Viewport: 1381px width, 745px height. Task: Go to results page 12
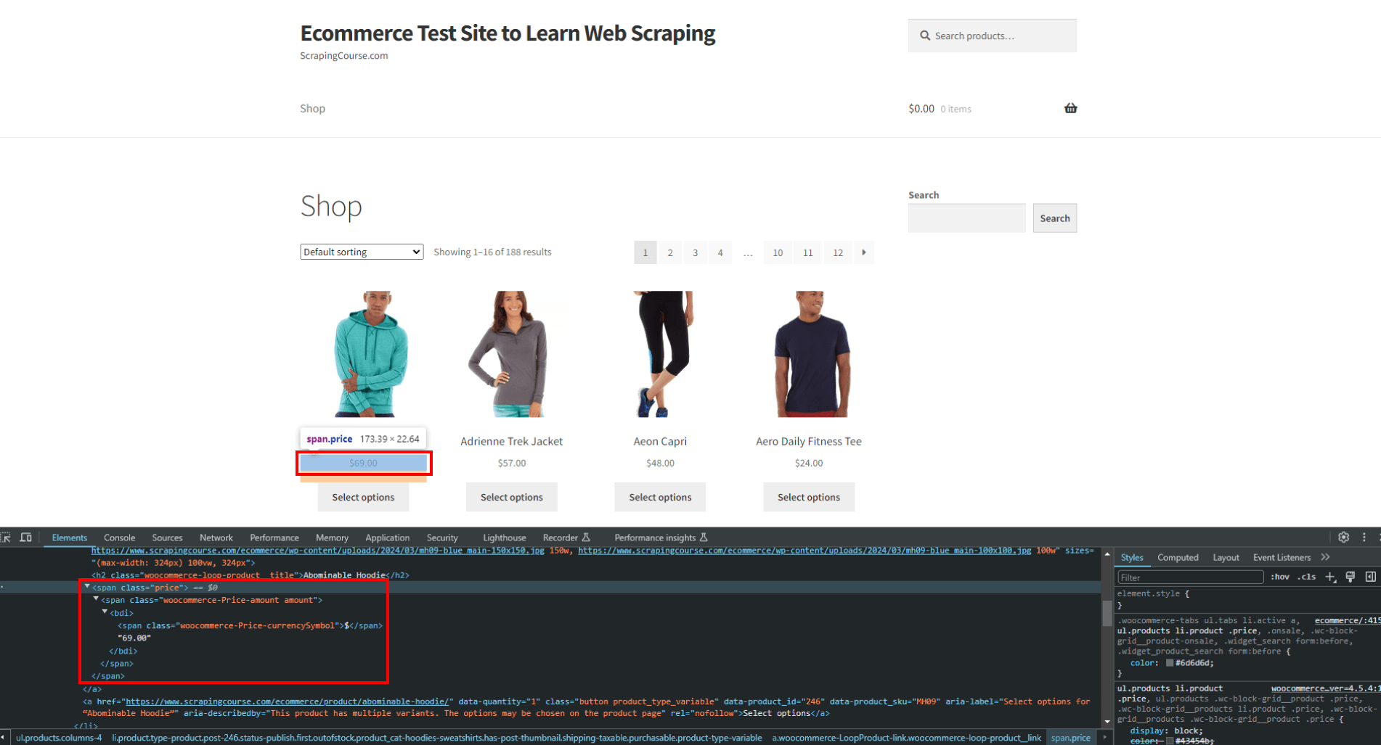click(x=838, y=252)
